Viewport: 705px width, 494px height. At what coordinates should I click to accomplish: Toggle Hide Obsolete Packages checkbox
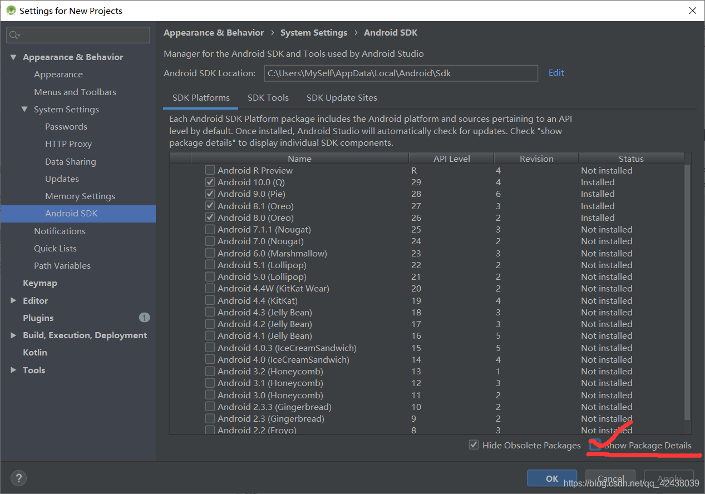(474, 445)
